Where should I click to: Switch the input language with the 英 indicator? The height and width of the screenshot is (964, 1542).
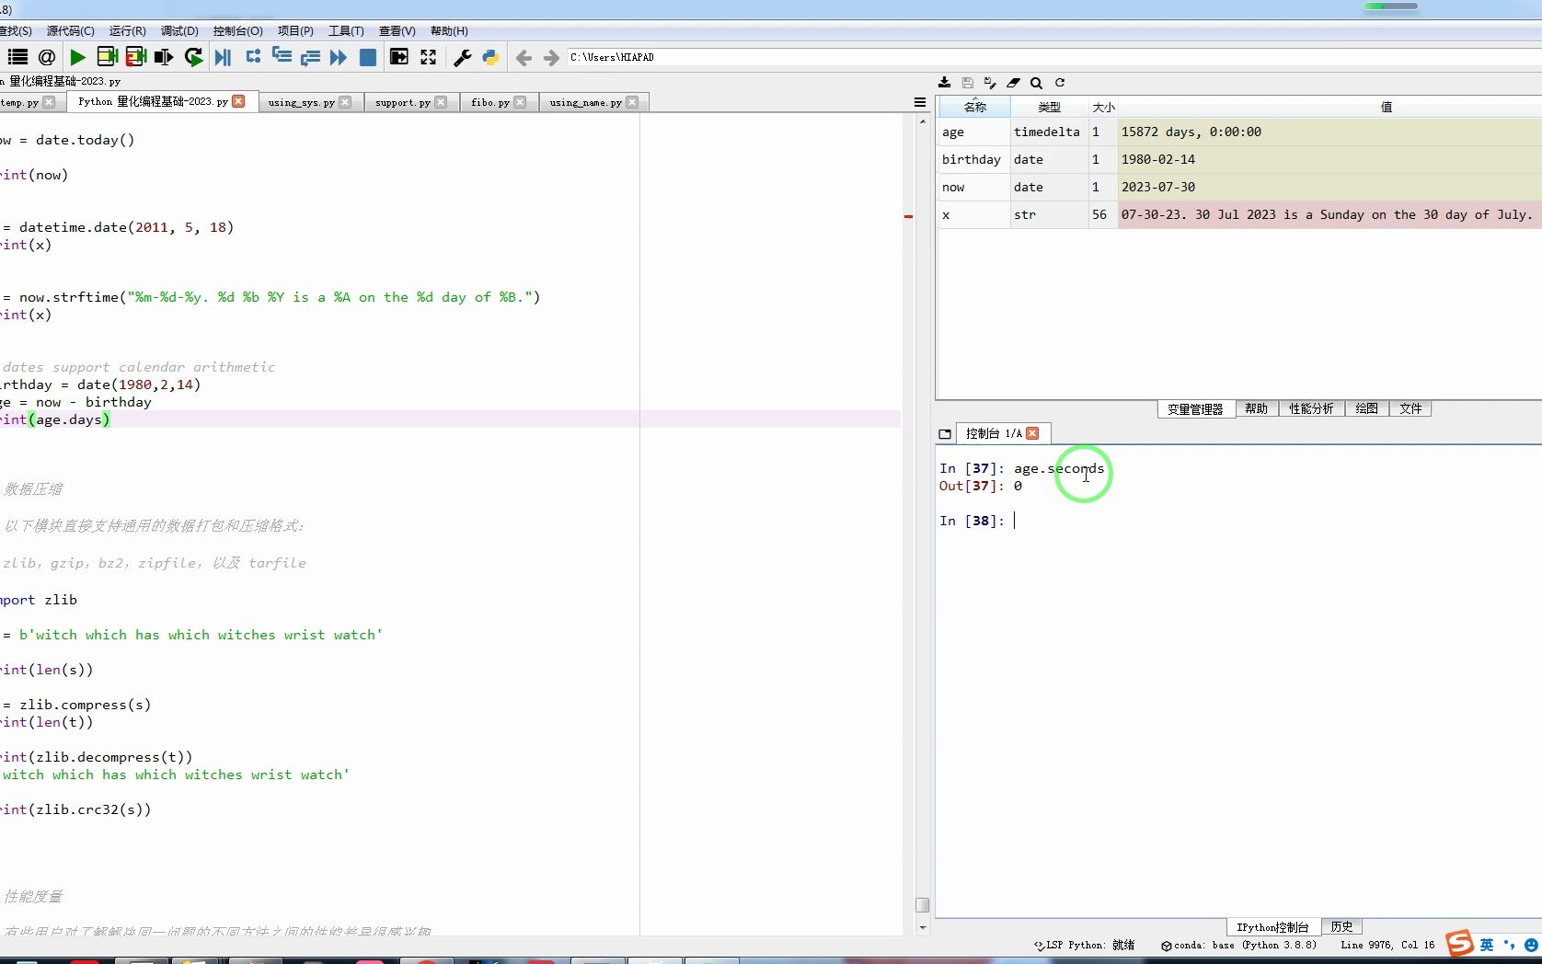click(x=1487, y=945)
